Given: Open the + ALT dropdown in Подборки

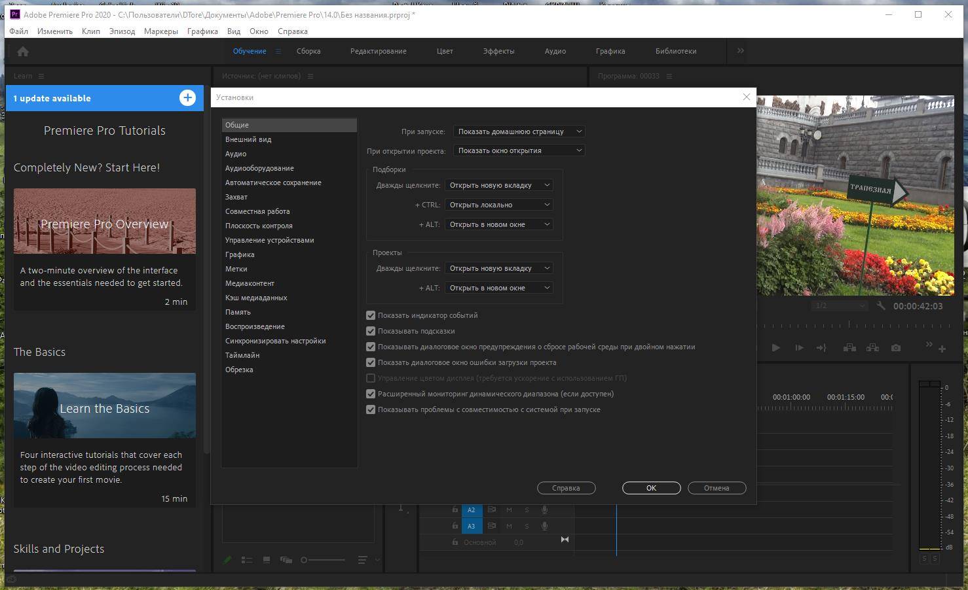Looking at the screenshot, I should (x=499, y=224).
